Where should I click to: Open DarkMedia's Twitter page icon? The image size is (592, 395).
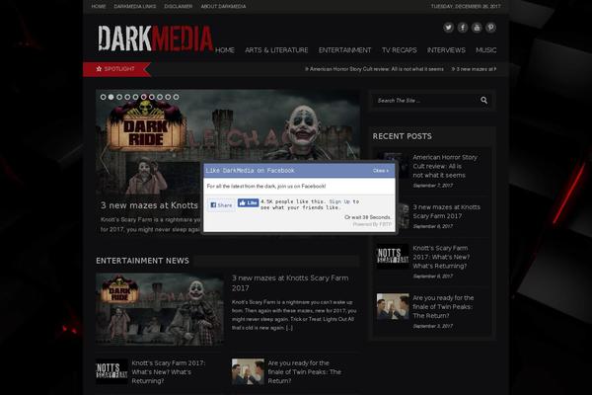448,28
